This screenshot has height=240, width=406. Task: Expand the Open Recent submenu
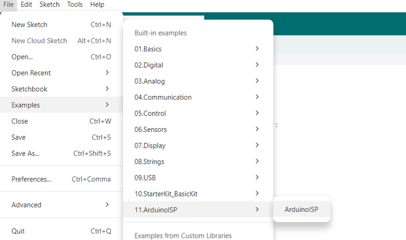(61, 73)
